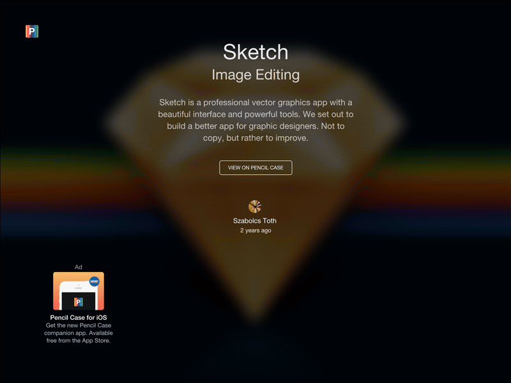Select the "Pencil Case for iOS" ad title

click(x=79, y=317)
